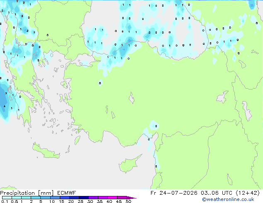
Task: Click the legend scale label "35"
Action: (x=100, y=201)
